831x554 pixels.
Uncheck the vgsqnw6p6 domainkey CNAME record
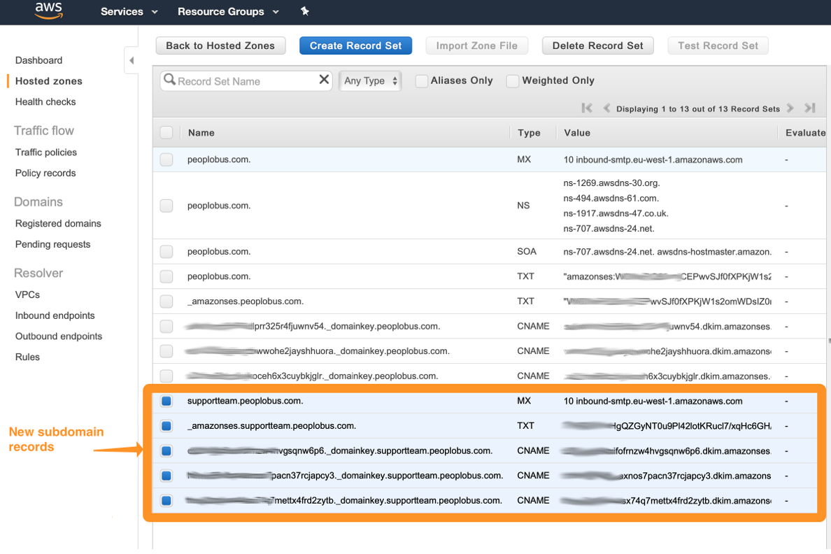click(x=166, y=450)
